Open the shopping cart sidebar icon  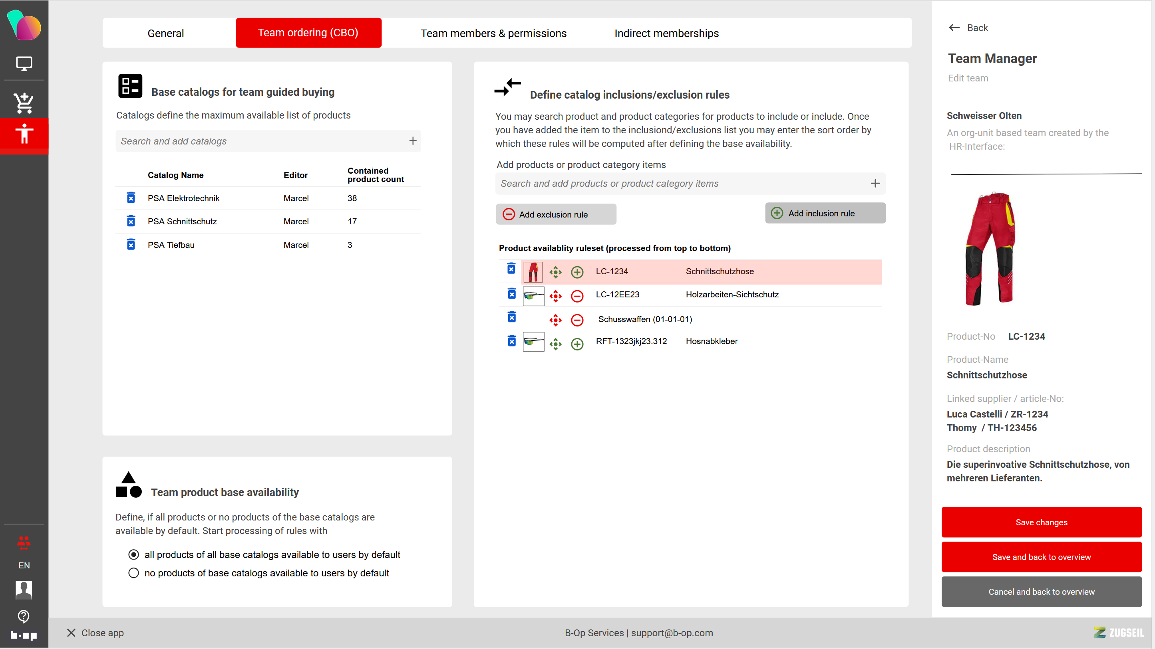(x=24, y=103)
